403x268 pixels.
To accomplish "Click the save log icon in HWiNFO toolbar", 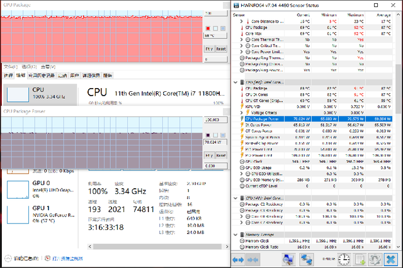I will click(x=360, y=259).
